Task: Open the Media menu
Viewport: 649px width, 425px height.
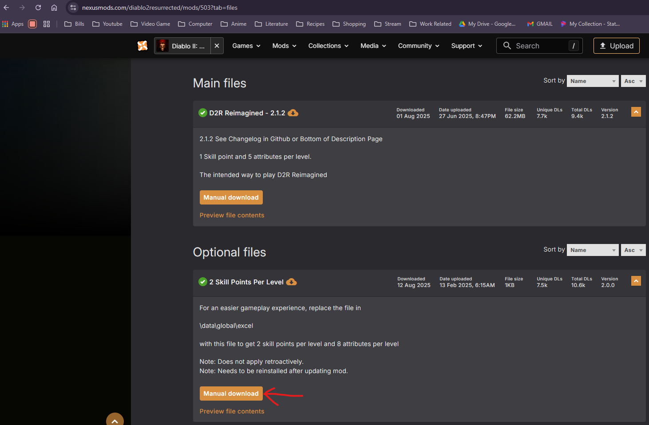Action: pos(373,46)
